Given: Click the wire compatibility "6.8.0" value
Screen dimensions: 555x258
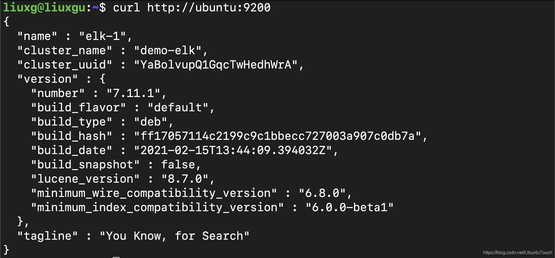Looking at the screenshot, I should (322, 193).
